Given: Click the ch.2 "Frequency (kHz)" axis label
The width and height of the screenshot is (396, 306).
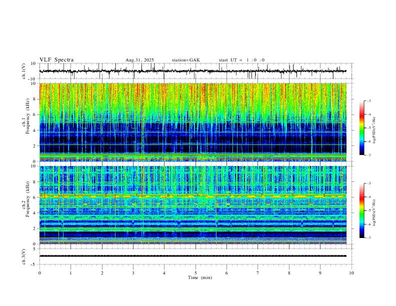Looking at the screenshot, I should pyautogui.click(x=28, y=199).
